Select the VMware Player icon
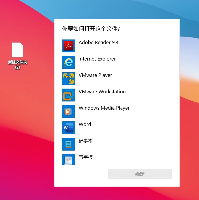 pyautogui.click(x=68, y=79)
